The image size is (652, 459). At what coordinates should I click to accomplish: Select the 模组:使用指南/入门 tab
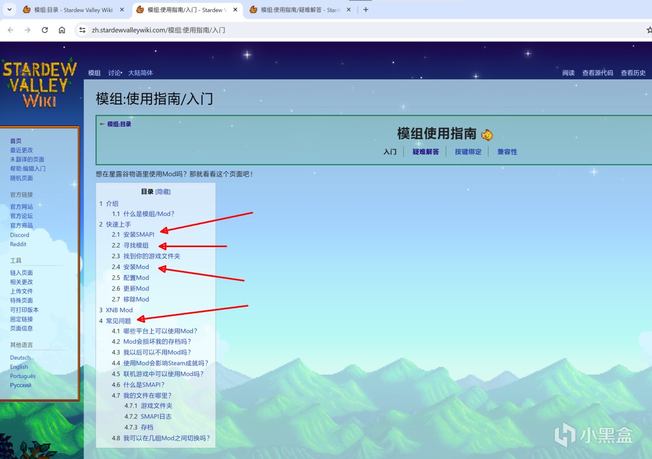[x=187, y=10]
